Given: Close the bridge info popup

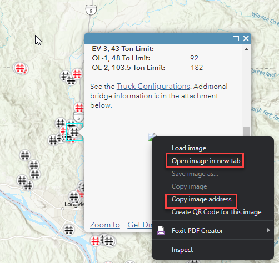Looking at the screenshot, I should pos(246,38).
